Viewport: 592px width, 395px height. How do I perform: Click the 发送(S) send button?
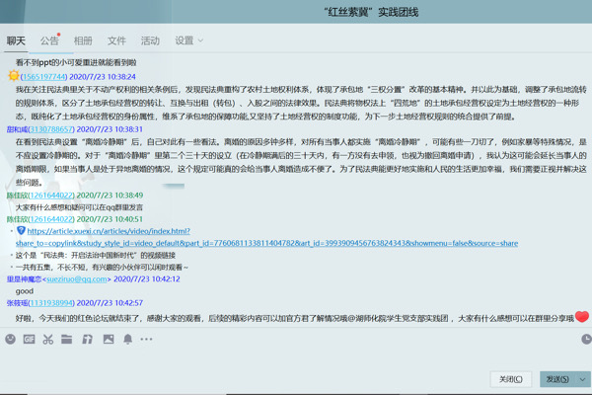click(x=557, y=379)
